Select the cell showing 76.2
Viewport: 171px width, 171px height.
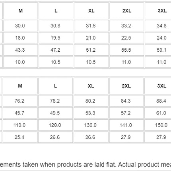click(20, 101)
